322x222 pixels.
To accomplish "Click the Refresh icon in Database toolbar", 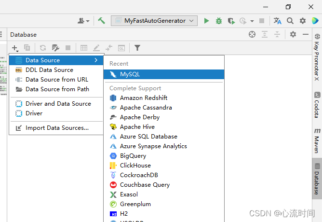I will [x=43, y=48].
